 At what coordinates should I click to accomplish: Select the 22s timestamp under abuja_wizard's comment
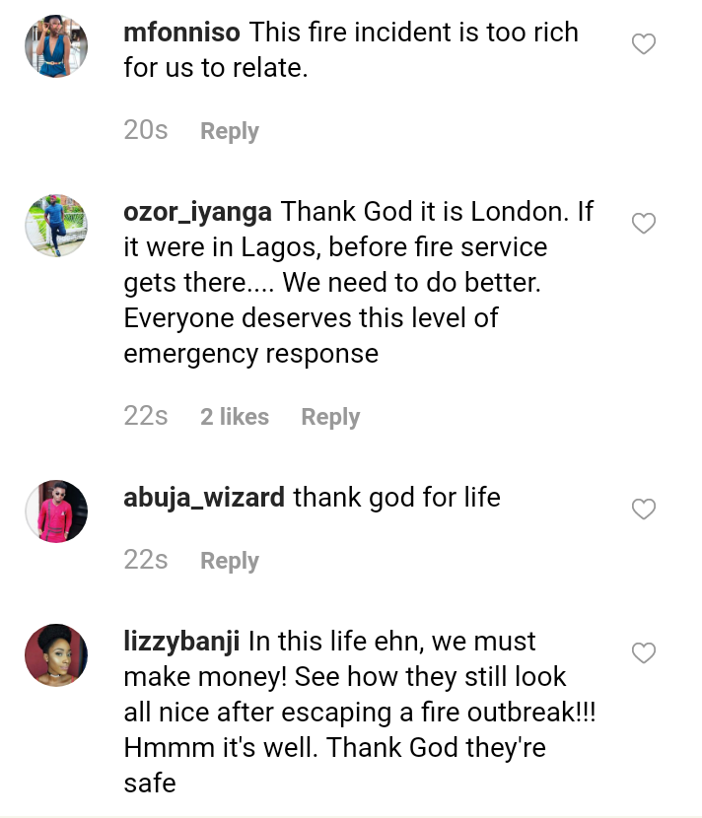coord(146,560)
